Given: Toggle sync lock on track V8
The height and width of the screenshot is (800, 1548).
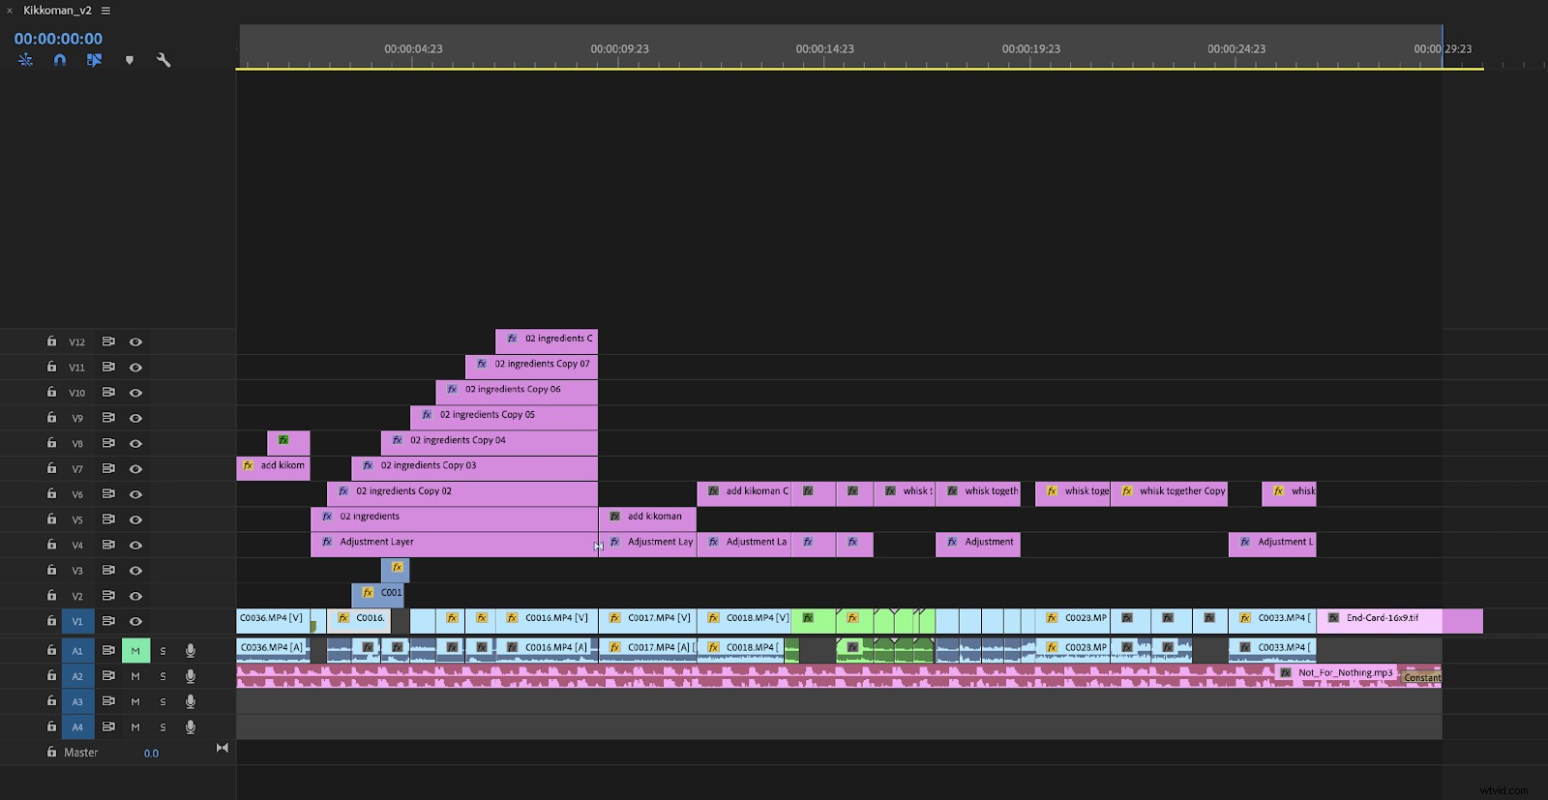Looking at the screenshot, I should coord(108,443).
